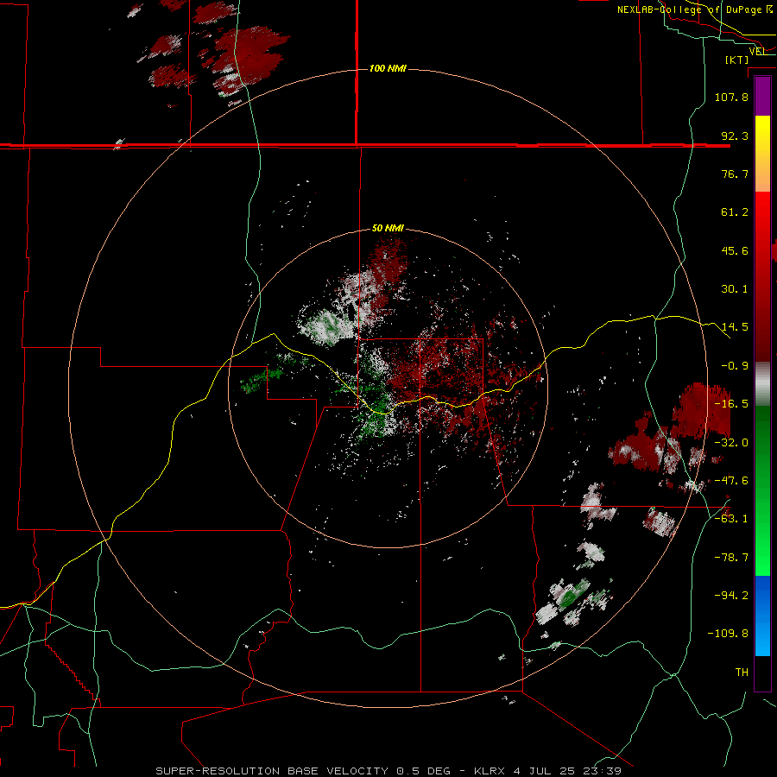Select the 30.1 scale value
The height and width of the screenshot is (777, 777).
tap(735, 289)
